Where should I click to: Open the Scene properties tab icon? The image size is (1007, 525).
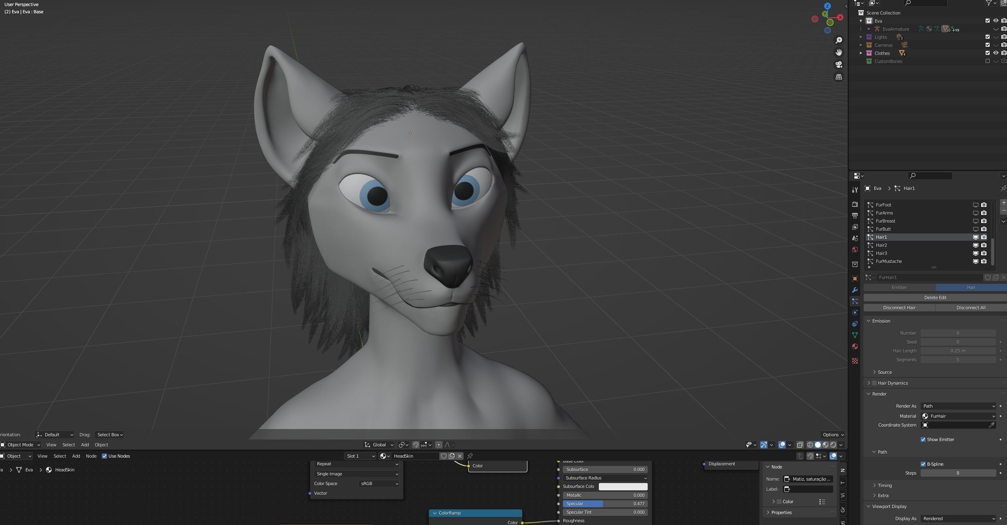tap(855, 238)
